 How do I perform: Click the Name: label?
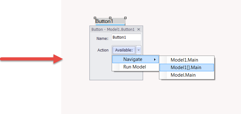pyautogui.click(x=103, y=39)
